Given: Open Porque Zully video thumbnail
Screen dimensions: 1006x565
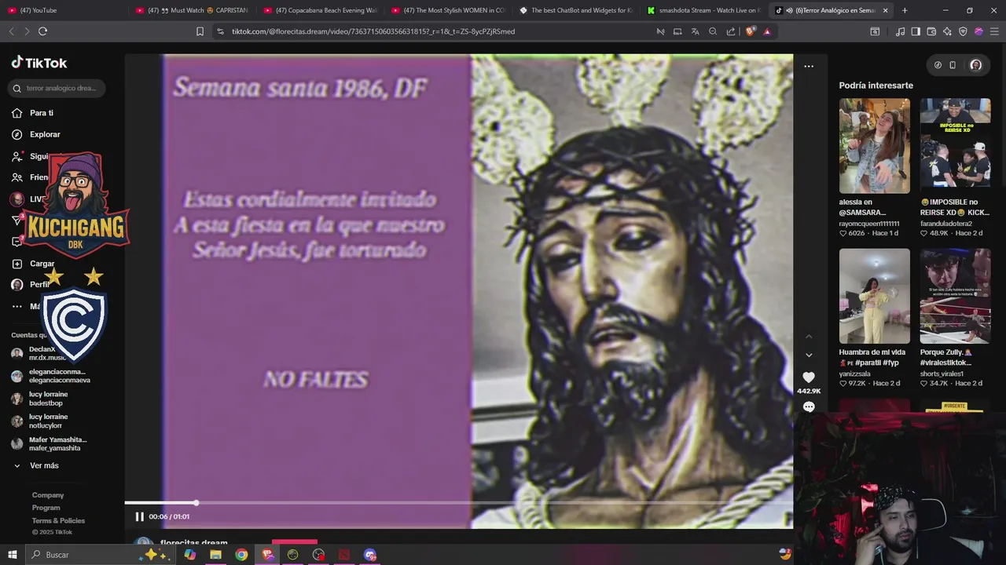Looking at the screenshot, I should (956, 297).
